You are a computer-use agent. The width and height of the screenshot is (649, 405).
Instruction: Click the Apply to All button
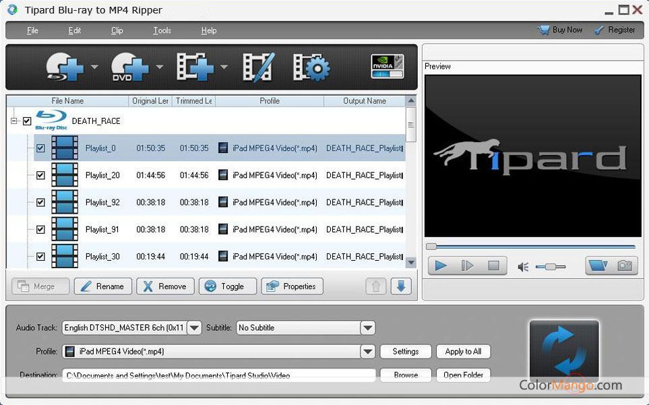[x=463, y=352]
